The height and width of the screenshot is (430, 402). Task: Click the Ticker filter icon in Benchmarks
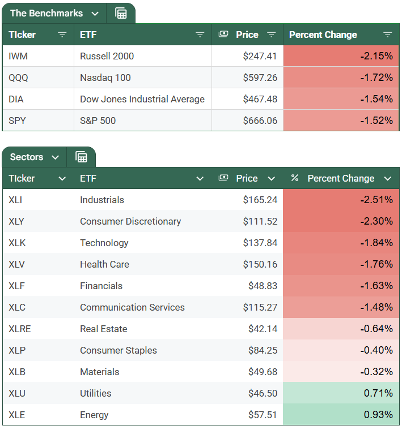coord(62,35)
